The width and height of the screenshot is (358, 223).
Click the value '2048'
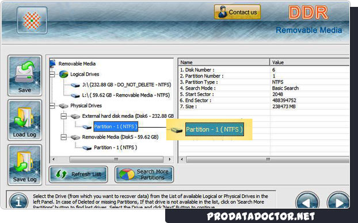[x=277, y=94]
